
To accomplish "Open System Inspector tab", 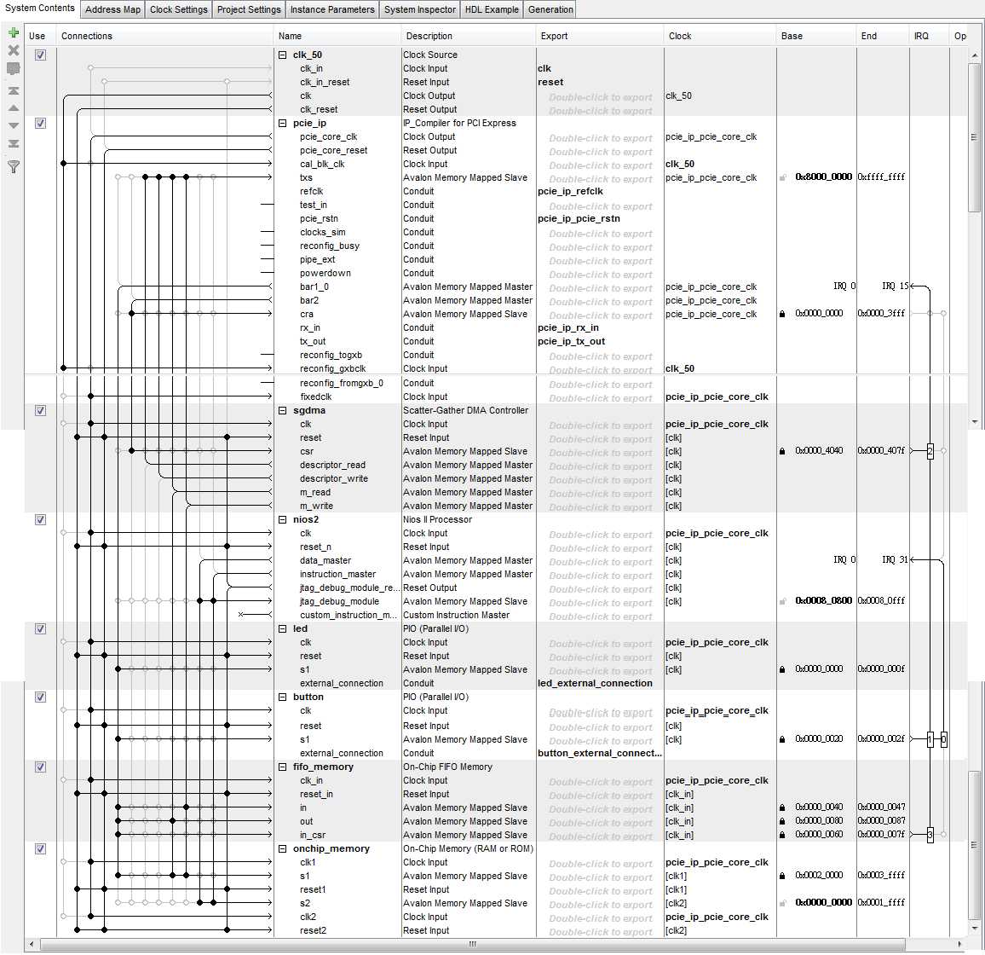I will point(420,9).
